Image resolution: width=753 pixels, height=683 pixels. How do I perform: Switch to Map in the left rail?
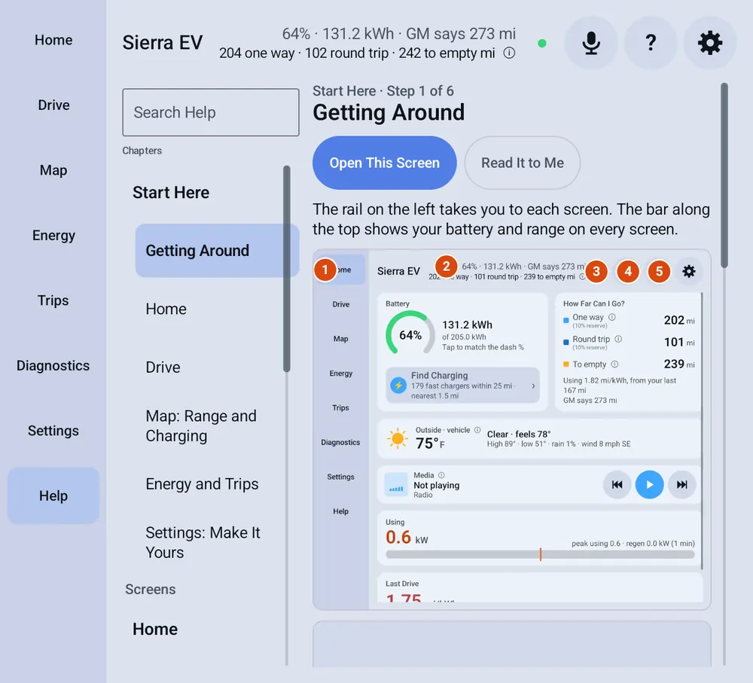[x=53, y=170]
